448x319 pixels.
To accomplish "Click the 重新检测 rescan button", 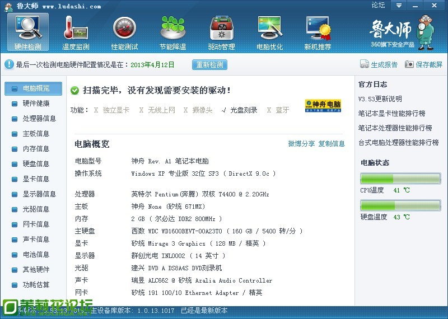I will [209, 64].
